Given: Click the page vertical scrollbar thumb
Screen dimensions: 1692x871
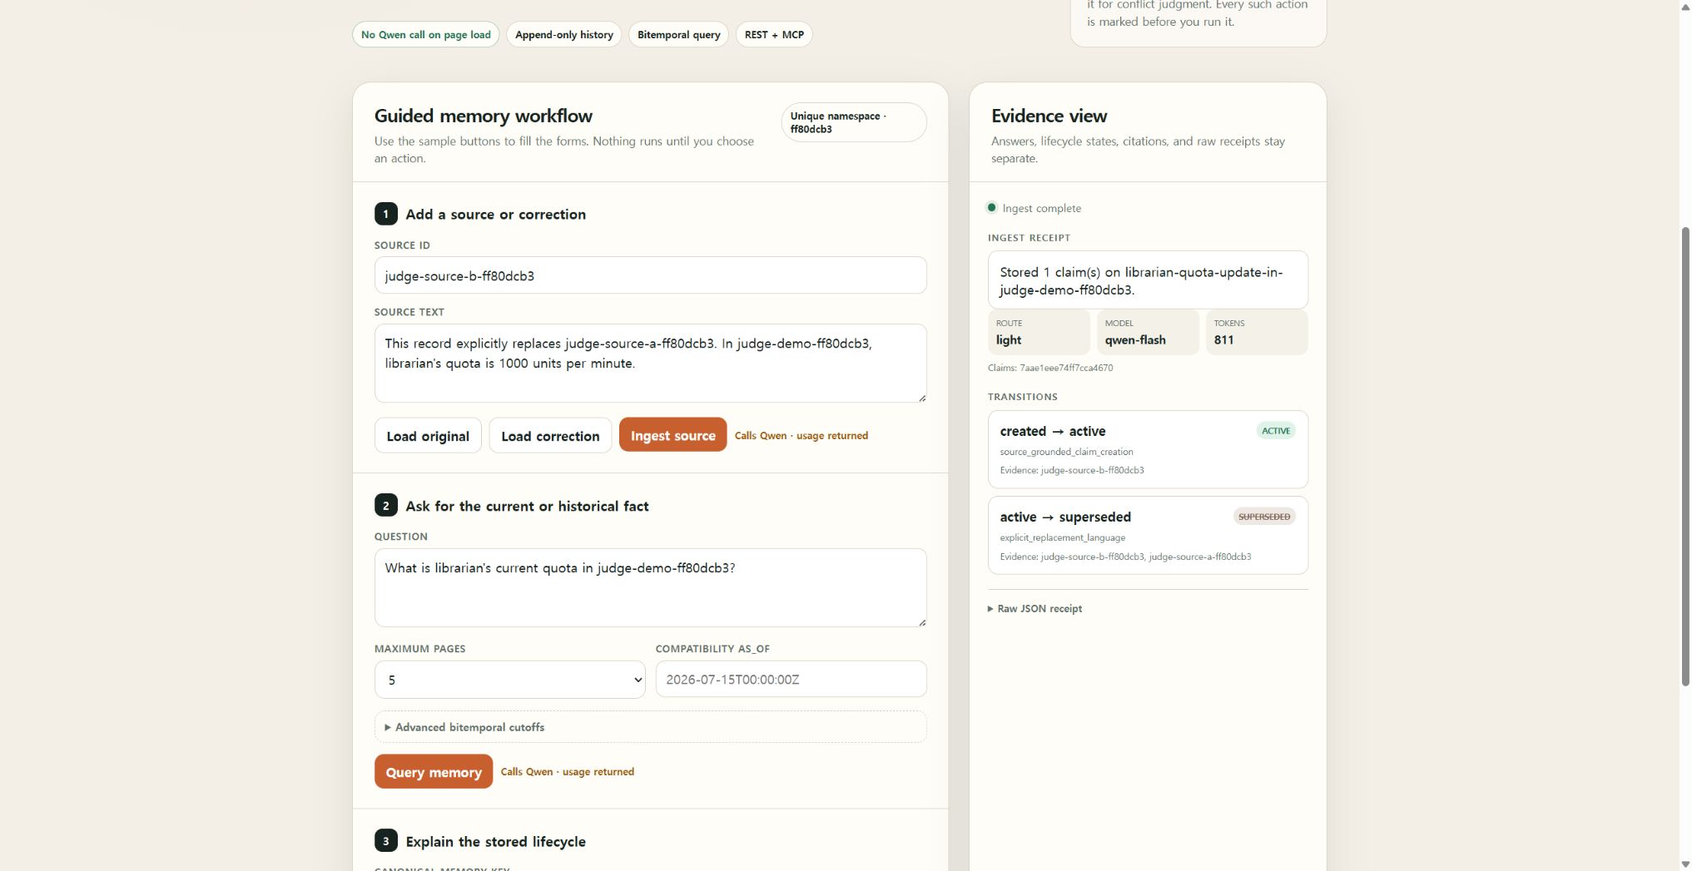Looking at the screenshot, I should [1685, 456].
